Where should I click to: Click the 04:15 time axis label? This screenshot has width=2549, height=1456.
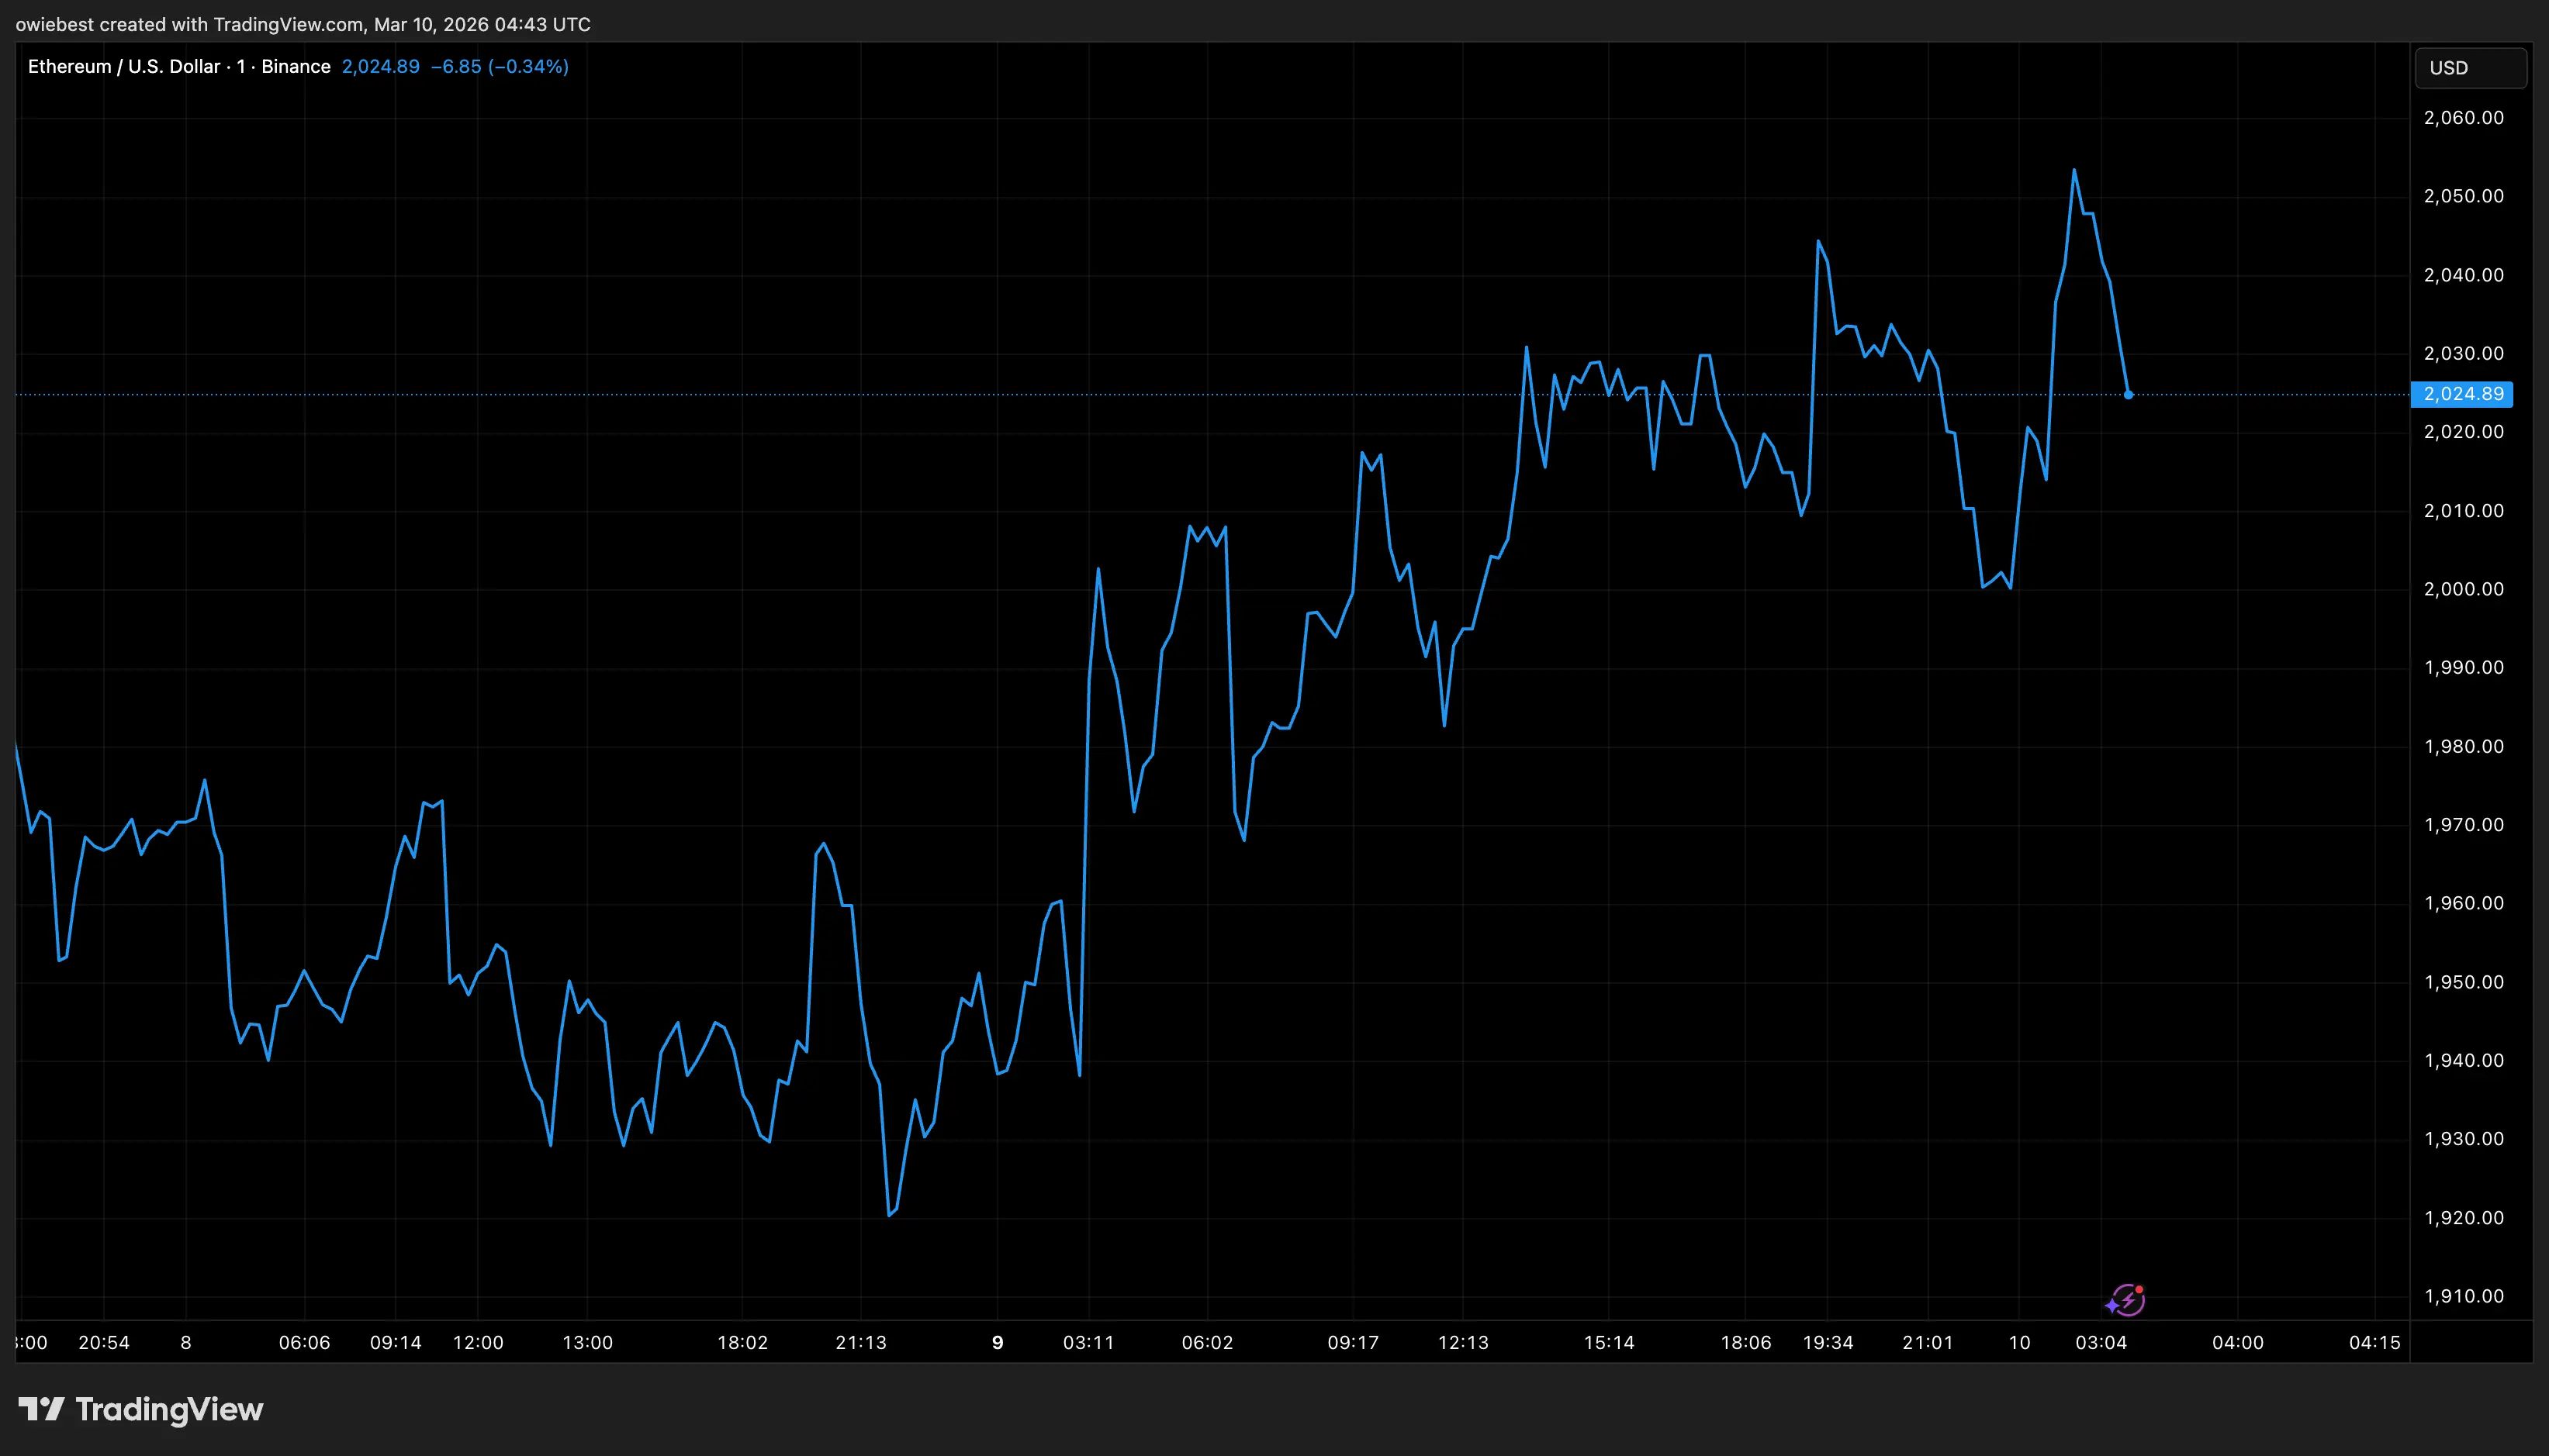pyautogui.click(x=2374, y=1342)
